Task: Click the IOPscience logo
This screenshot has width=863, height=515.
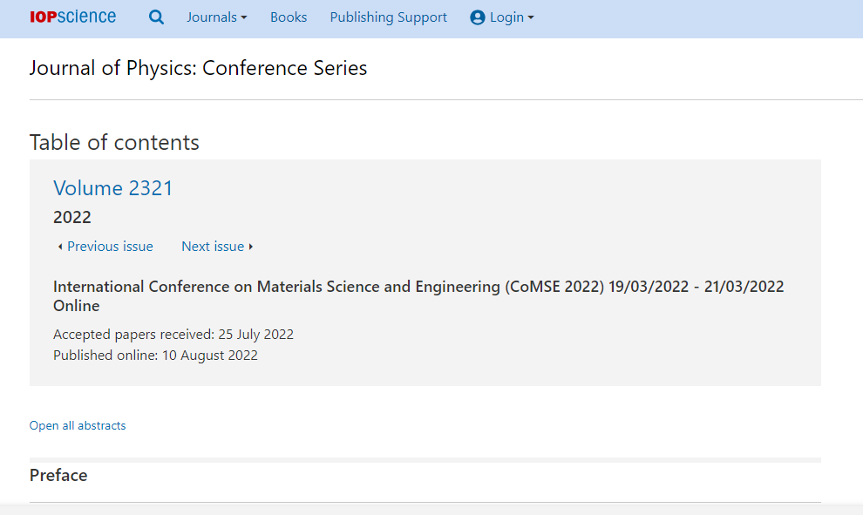Action: click(x=72, y=17)
